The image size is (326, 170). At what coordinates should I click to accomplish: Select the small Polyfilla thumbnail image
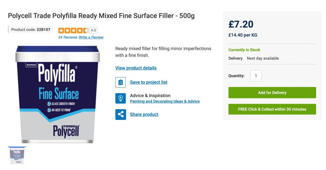point(17,155)
